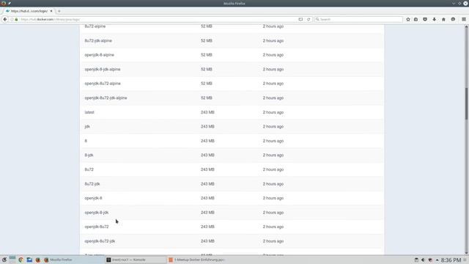Click '2 hours ago' in the jdk row
This screenshot has height=264, width=469.
click(x=273, y=127)
